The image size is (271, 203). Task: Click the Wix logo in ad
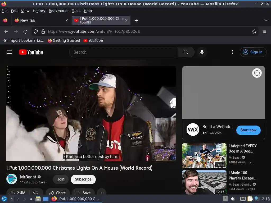tap(193, 130)
